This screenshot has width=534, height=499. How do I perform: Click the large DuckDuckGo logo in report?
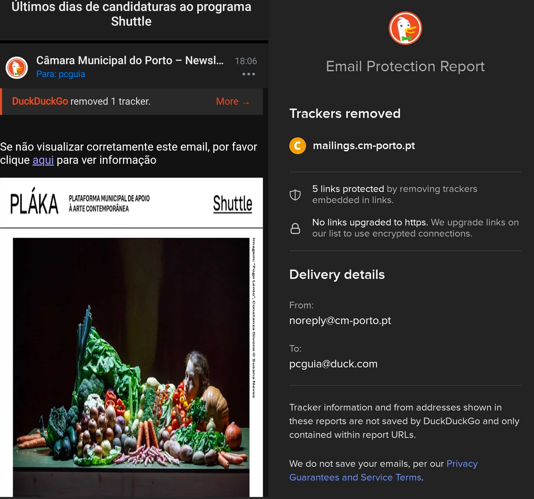click(x=405, y=28)
